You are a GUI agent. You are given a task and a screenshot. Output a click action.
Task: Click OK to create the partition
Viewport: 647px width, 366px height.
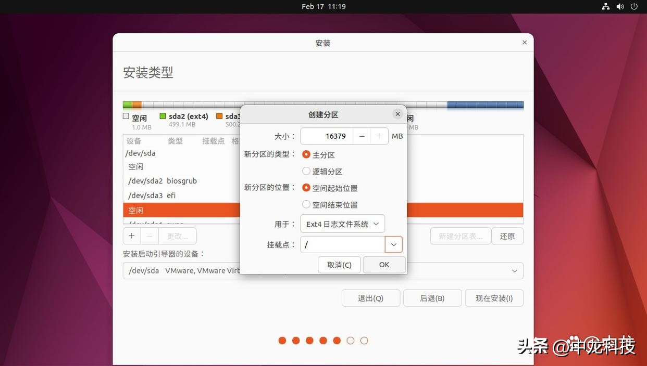[384, 265]
